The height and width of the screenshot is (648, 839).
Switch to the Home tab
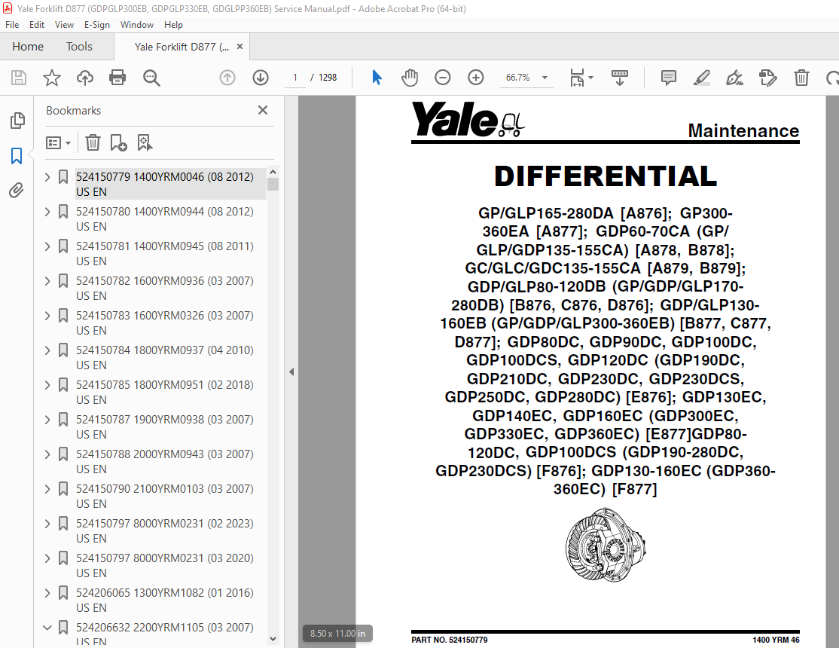(28, 47)
